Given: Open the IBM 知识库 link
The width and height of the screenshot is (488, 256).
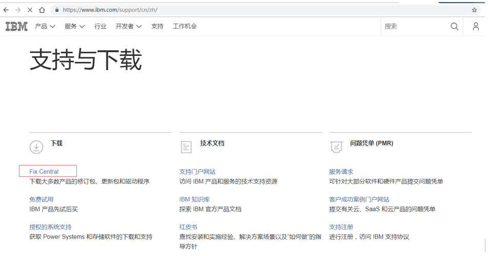Looking at the screenshot, I should pyautogui.click(x=194, y=199).
